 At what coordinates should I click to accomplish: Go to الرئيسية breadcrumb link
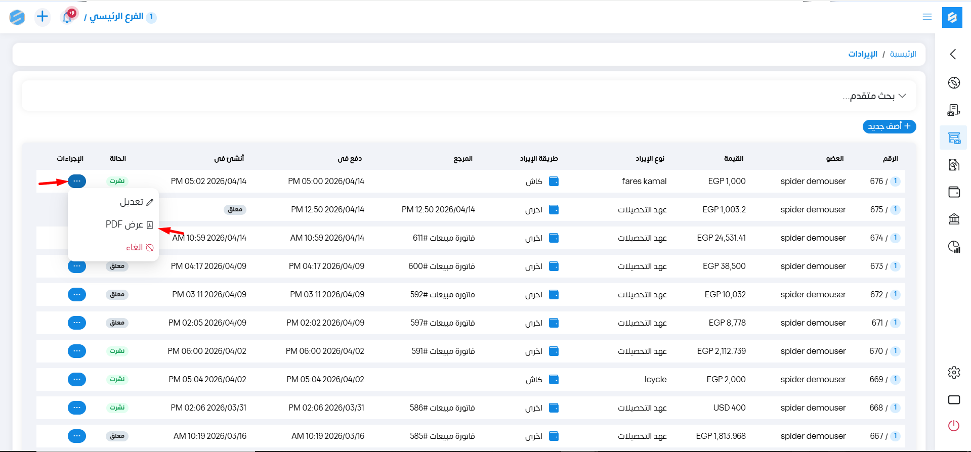(x=903, y=54)
